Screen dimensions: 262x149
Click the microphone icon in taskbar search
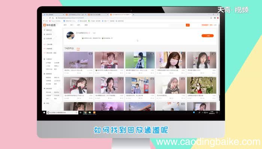coord(76,112)
